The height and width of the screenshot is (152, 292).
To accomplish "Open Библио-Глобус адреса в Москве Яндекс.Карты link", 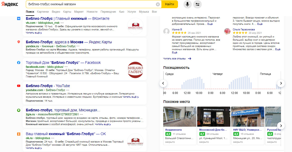I will (x=69, y=42).
